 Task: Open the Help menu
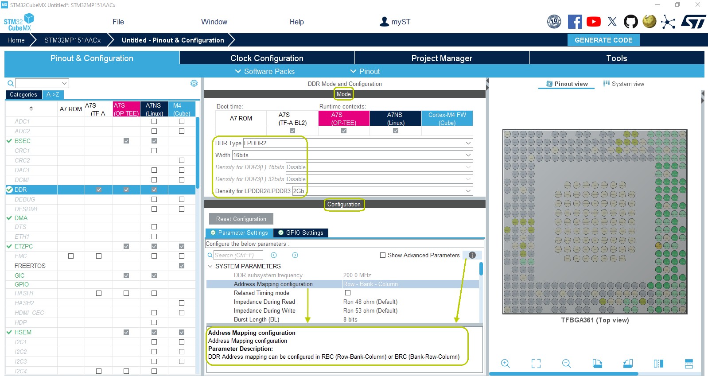click(x=297, y=22)
